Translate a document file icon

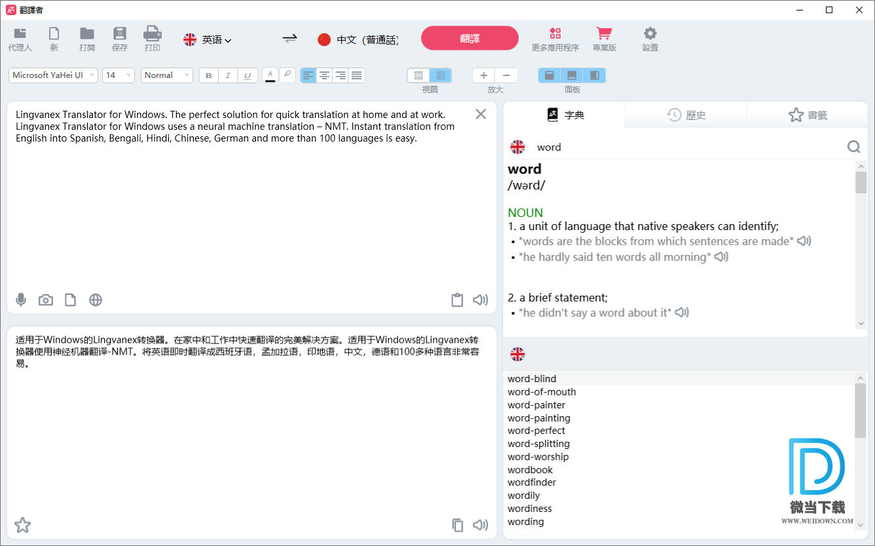click(x=70, y=300)
